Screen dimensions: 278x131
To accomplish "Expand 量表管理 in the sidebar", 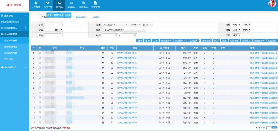I will pos(14,16).
